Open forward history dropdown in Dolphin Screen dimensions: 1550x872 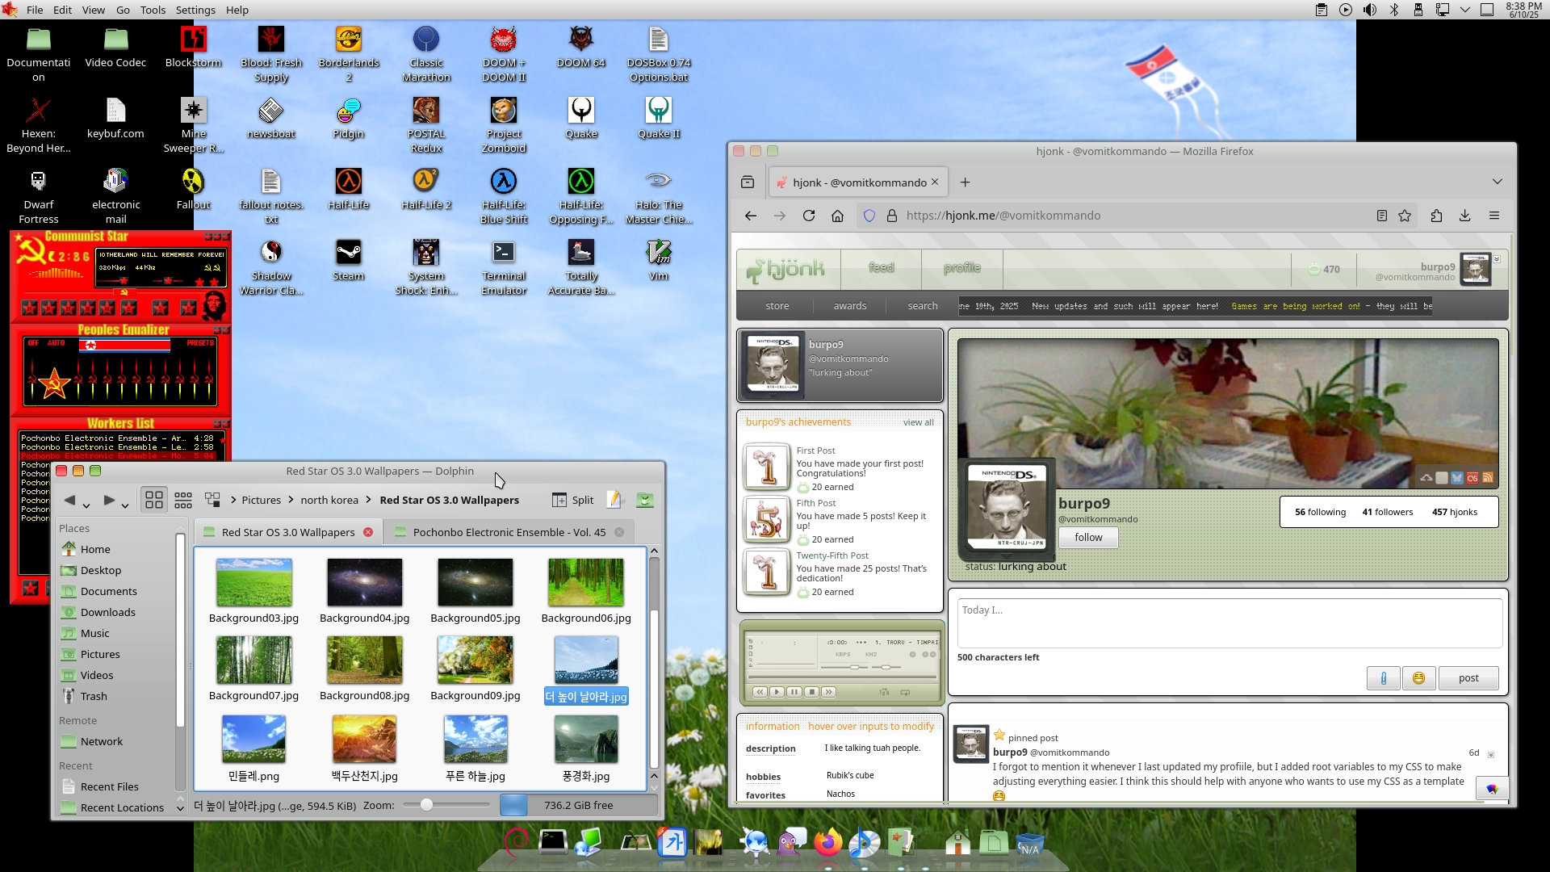coord(125,505)
